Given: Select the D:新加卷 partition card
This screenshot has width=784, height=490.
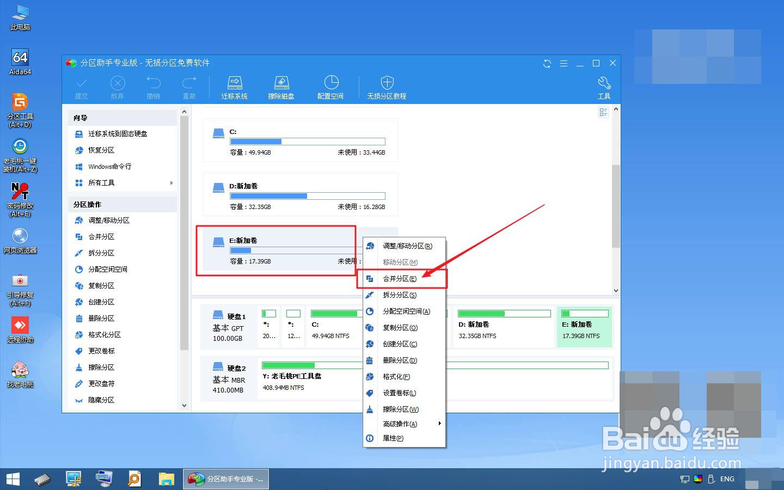Looking at the screenshot, I should [x=300, y=195].
